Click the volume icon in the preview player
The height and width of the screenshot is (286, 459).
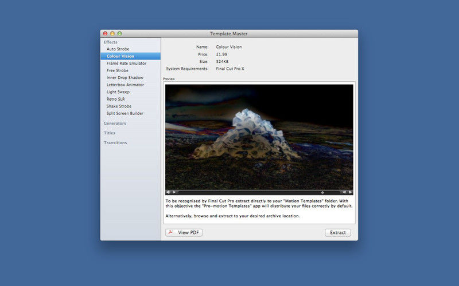(x=168, y=192)
